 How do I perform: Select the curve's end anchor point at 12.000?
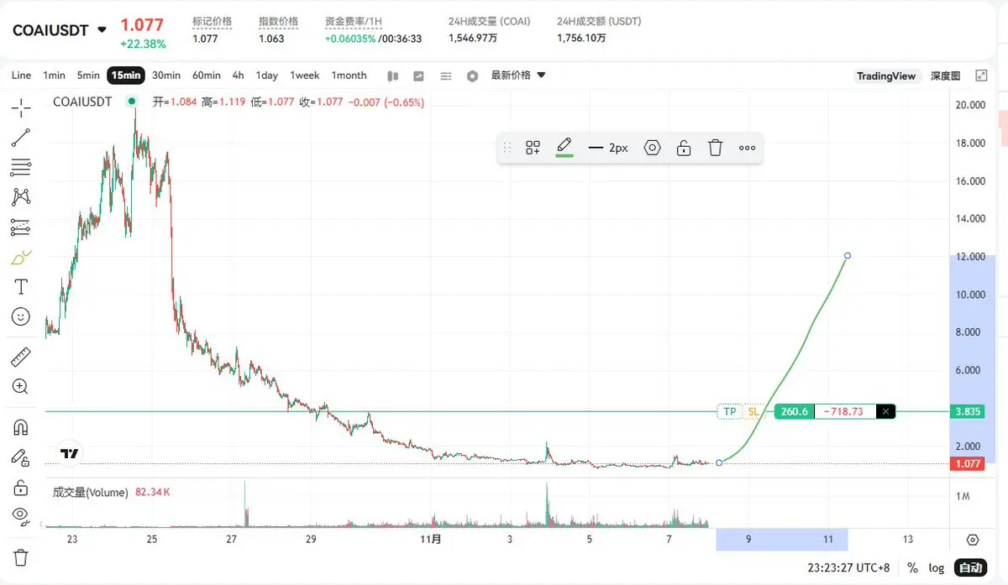coord(848,255)
